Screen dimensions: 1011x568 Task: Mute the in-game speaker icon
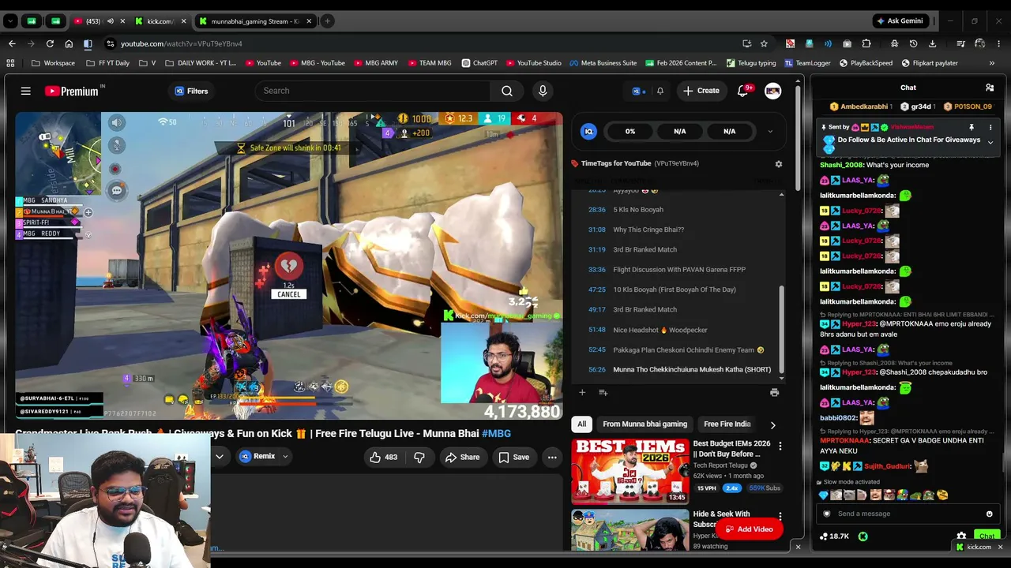point(116,122)
